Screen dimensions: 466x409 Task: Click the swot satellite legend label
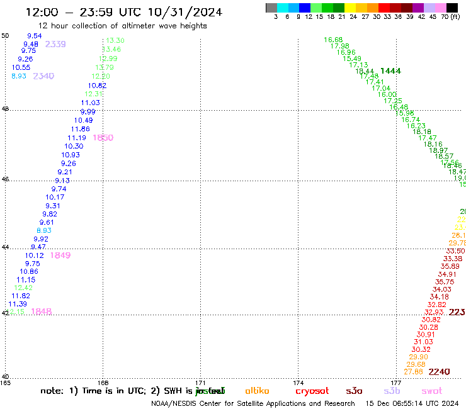tap(432, 391)
